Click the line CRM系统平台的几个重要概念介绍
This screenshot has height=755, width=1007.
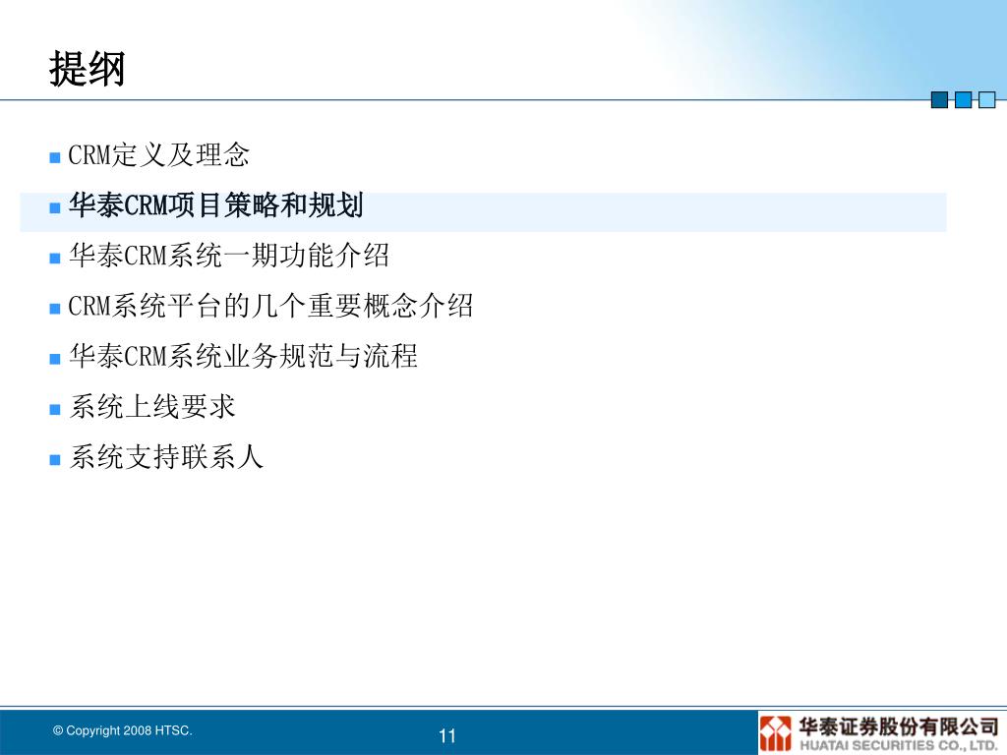pyautogui.click(x=270, y=306)
